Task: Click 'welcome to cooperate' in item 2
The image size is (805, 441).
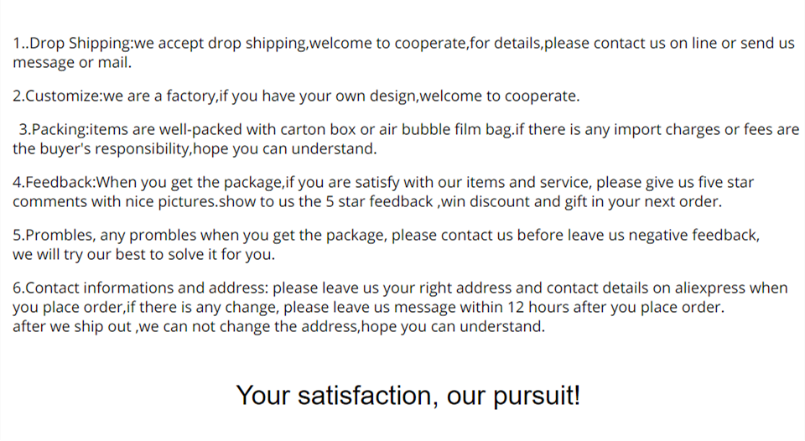Action: coord(500,96)
